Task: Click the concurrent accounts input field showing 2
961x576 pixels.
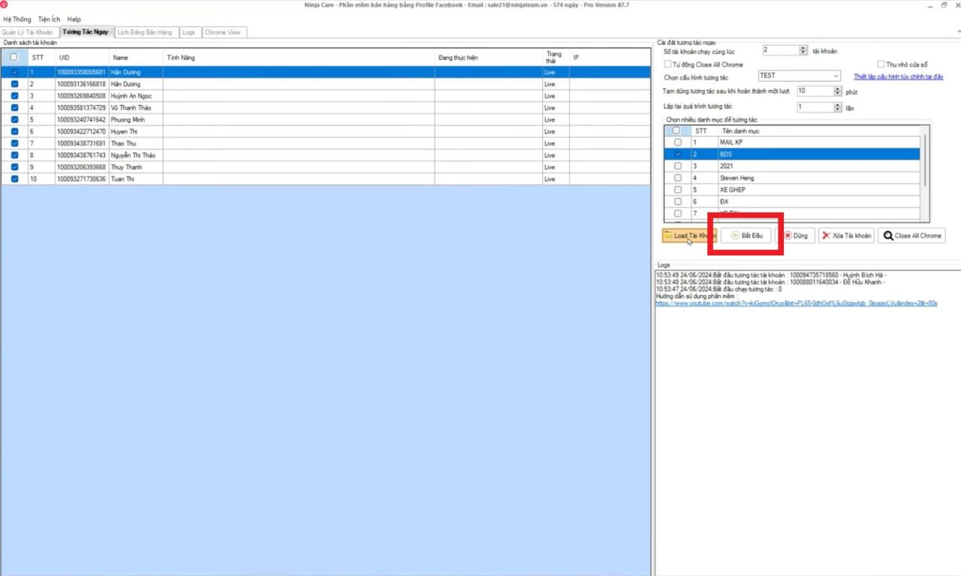Action: pos(780,50)
